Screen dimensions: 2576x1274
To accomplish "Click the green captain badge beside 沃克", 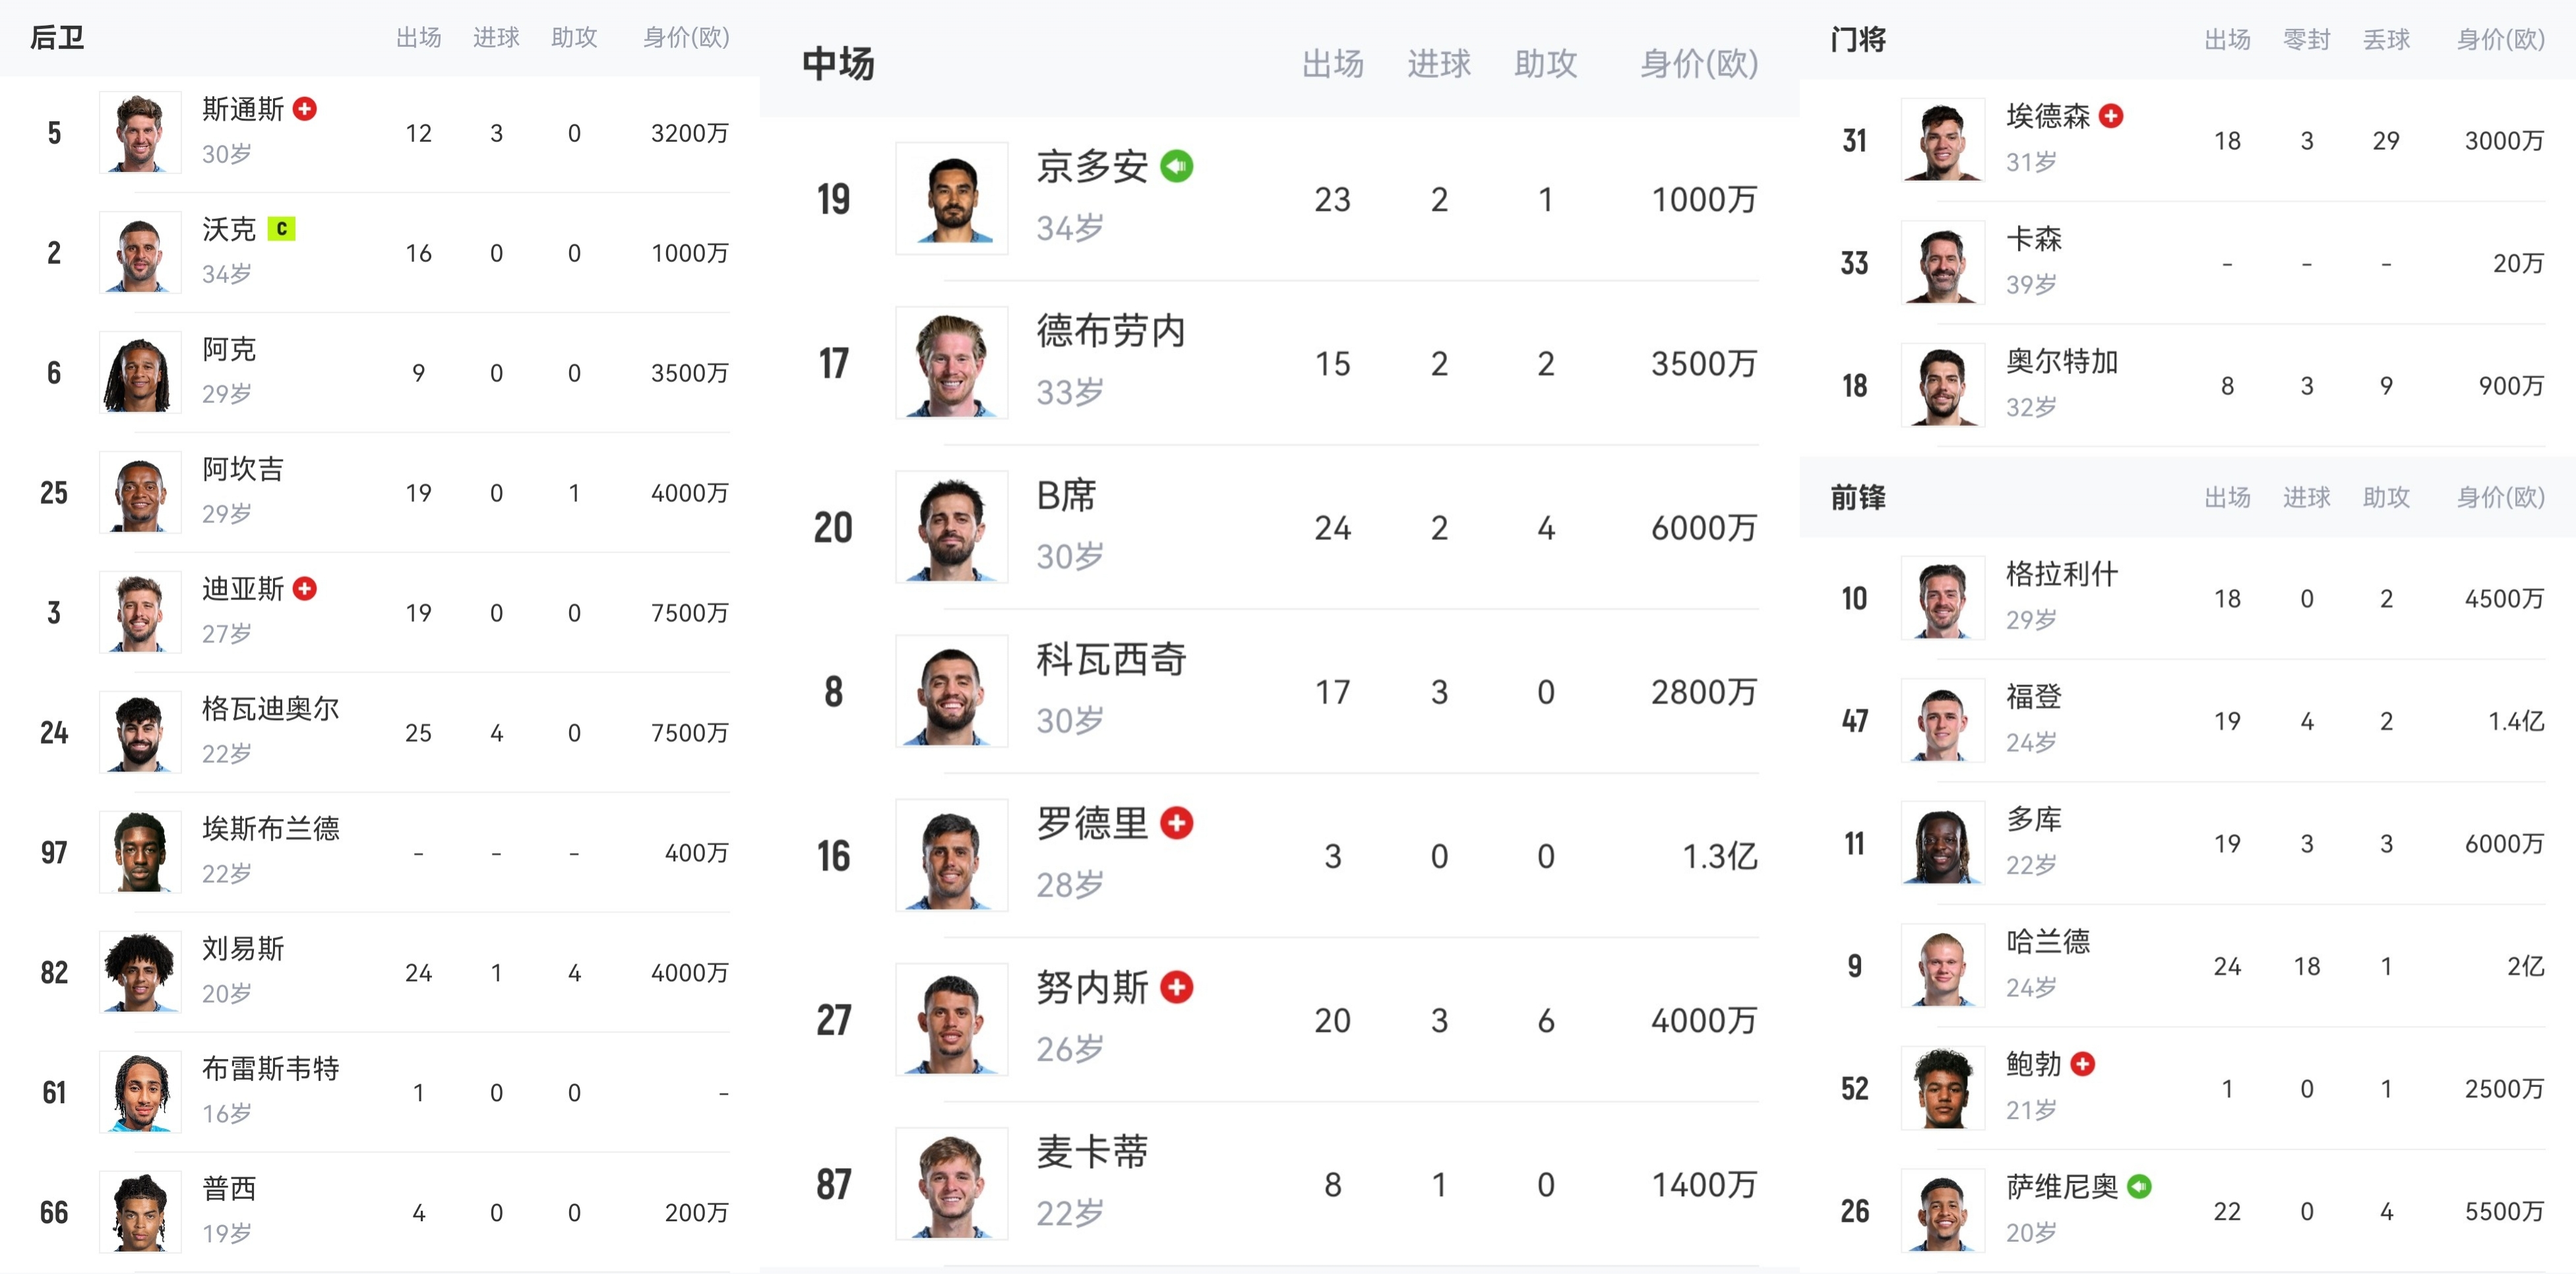I will (281, 229).
